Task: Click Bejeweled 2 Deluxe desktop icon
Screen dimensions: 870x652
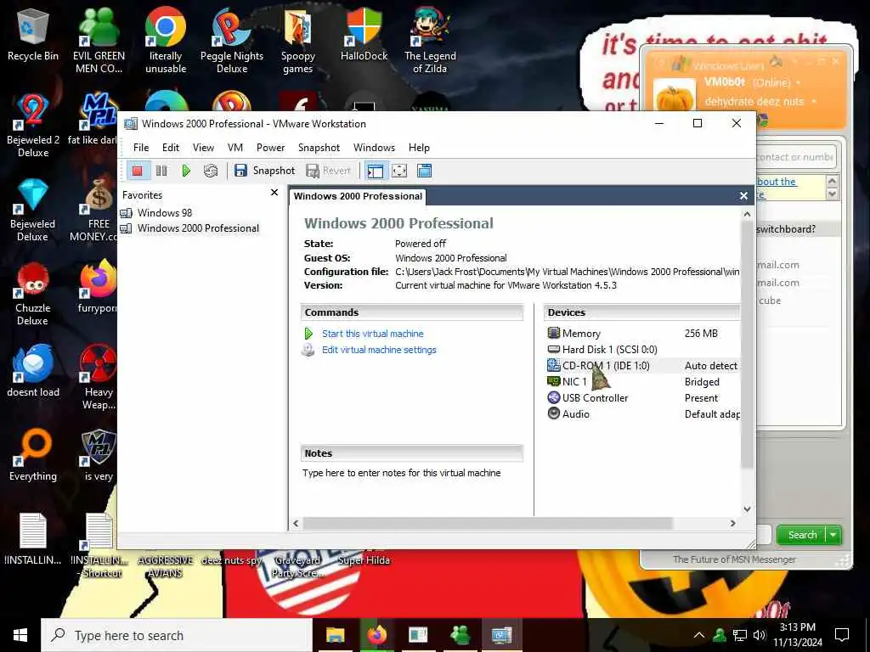Action: (33, 126)
